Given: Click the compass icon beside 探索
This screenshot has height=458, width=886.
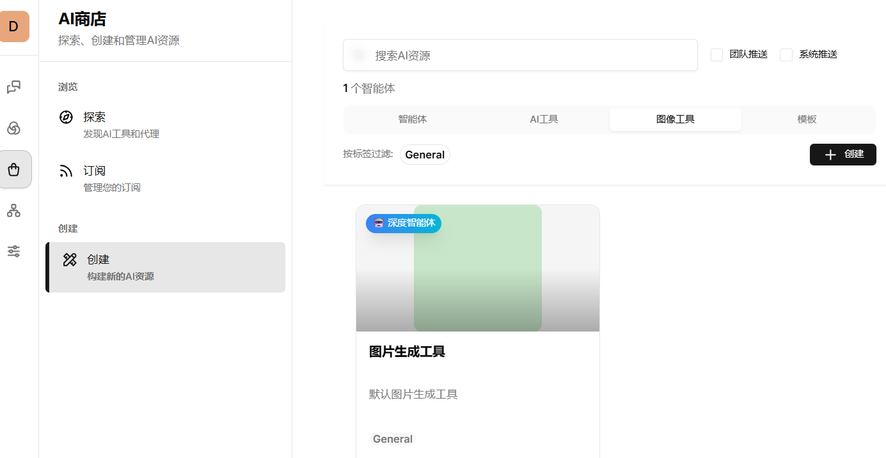Looking at the screenshot, I should point(66,117).
